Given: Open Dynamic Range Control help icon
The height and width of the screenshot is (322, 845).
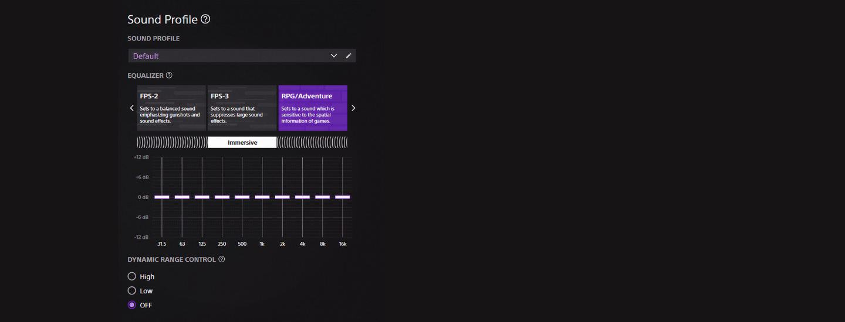Looking at the screenshot, I should (221, 259).
